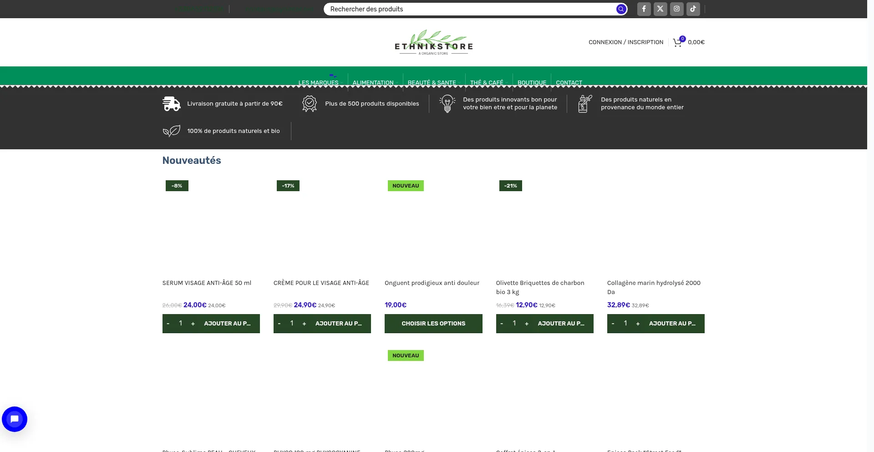The width and height of the screenshot is (874, 452).
Task: Click the Ethnikstore logo
Action: point(434,43)
